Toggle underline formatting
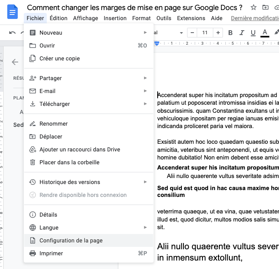 (253, 33)
